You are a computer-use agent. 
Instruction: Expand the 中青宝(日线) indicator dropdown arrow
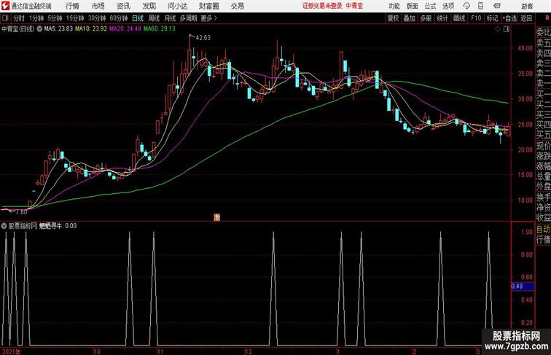(x=39, y=29)
